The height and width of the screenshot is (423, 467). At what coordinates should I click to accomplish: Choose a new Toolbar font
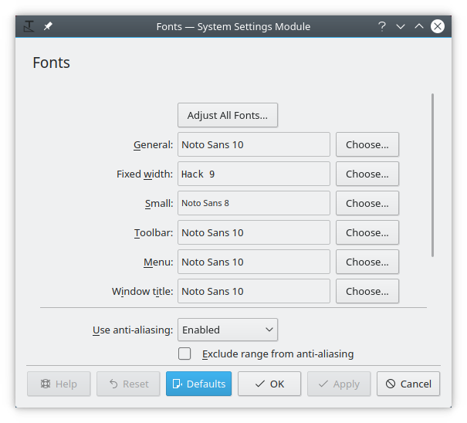coord(367,232)
